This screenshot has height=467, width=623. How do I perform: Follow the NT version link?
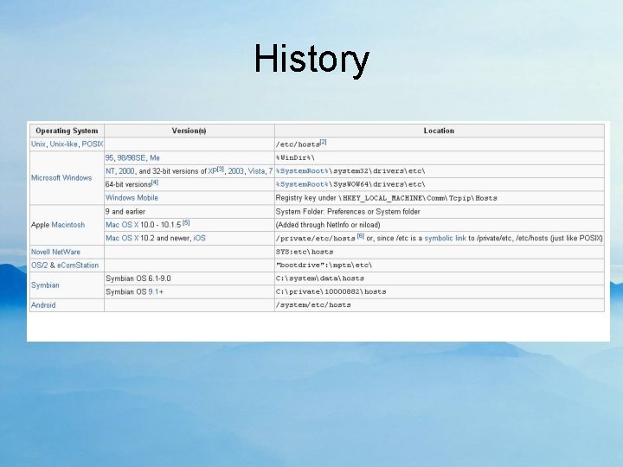pyautogui.click(x=110, y=171)
